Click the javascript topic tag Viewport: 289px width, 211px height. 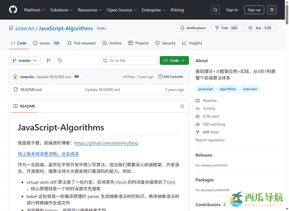click(x=205, y=89)
